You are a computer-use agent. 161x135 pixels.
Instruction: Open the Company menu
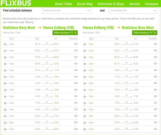point(152,4)
